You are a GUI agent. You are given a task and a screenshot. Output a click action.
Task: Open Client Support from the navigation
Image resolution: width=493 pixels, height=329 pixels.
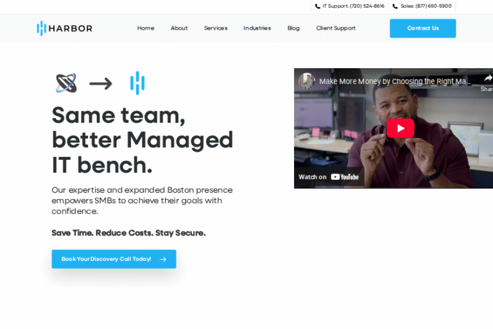336,28
